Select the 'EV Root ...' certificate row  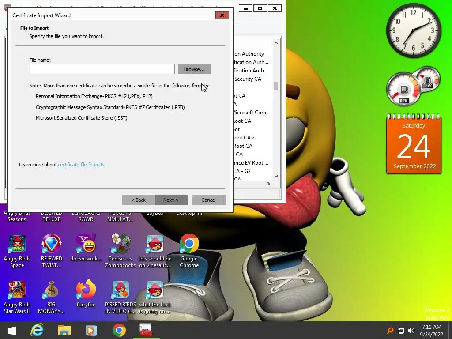(x=251, y=162)
